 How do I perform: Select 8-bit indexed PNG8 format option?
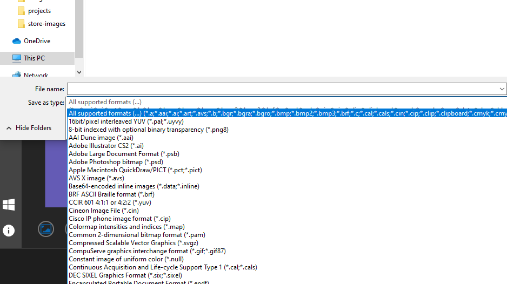tap(149, 130)
